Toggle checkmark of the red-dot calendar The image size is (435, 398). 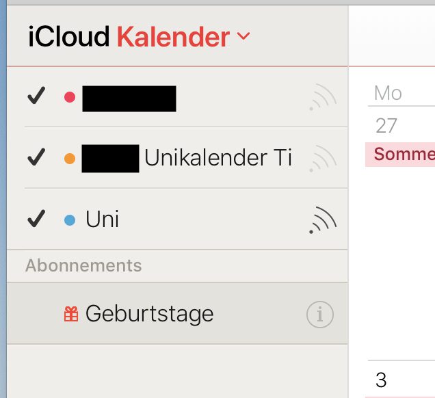(x=36, y=97)
